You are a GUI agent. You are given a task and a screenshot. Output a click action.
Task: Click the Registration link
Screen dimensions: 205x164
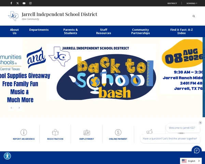coord(55,139)
